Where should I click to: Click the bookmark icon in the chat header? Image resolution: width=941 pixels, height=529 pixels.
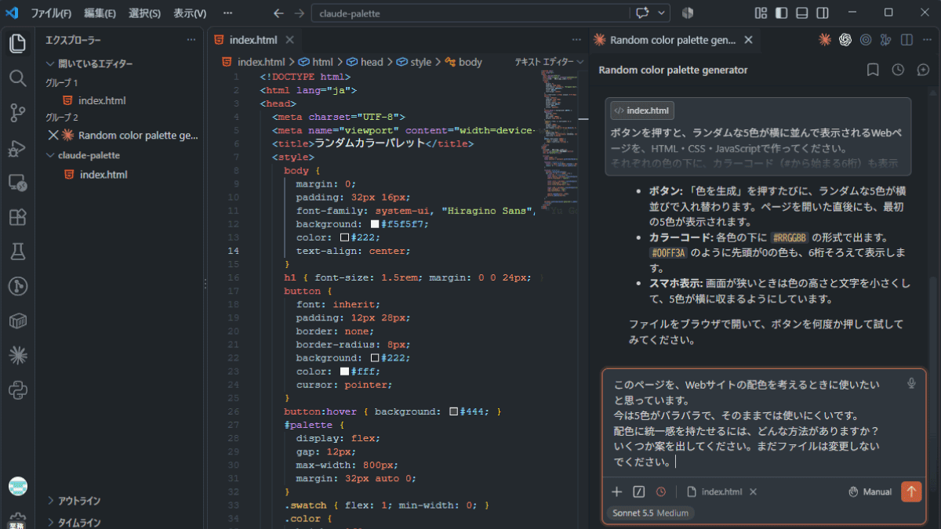pyautogui.click(x=873, y=70)
